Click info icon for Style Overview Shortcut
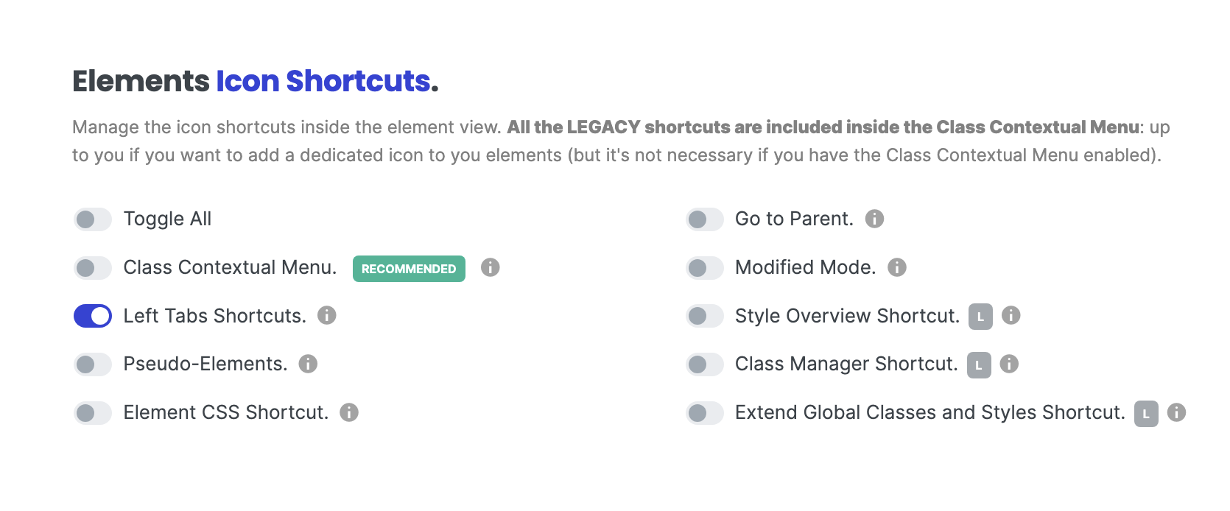This screenshot has width=1230, height=511. click(1011, 315)
